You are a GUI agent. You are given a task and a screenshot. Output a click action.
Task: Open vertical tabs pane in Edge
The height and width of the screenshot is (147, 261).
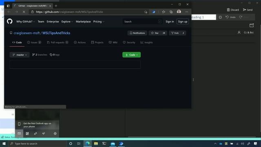click(8, 6)
